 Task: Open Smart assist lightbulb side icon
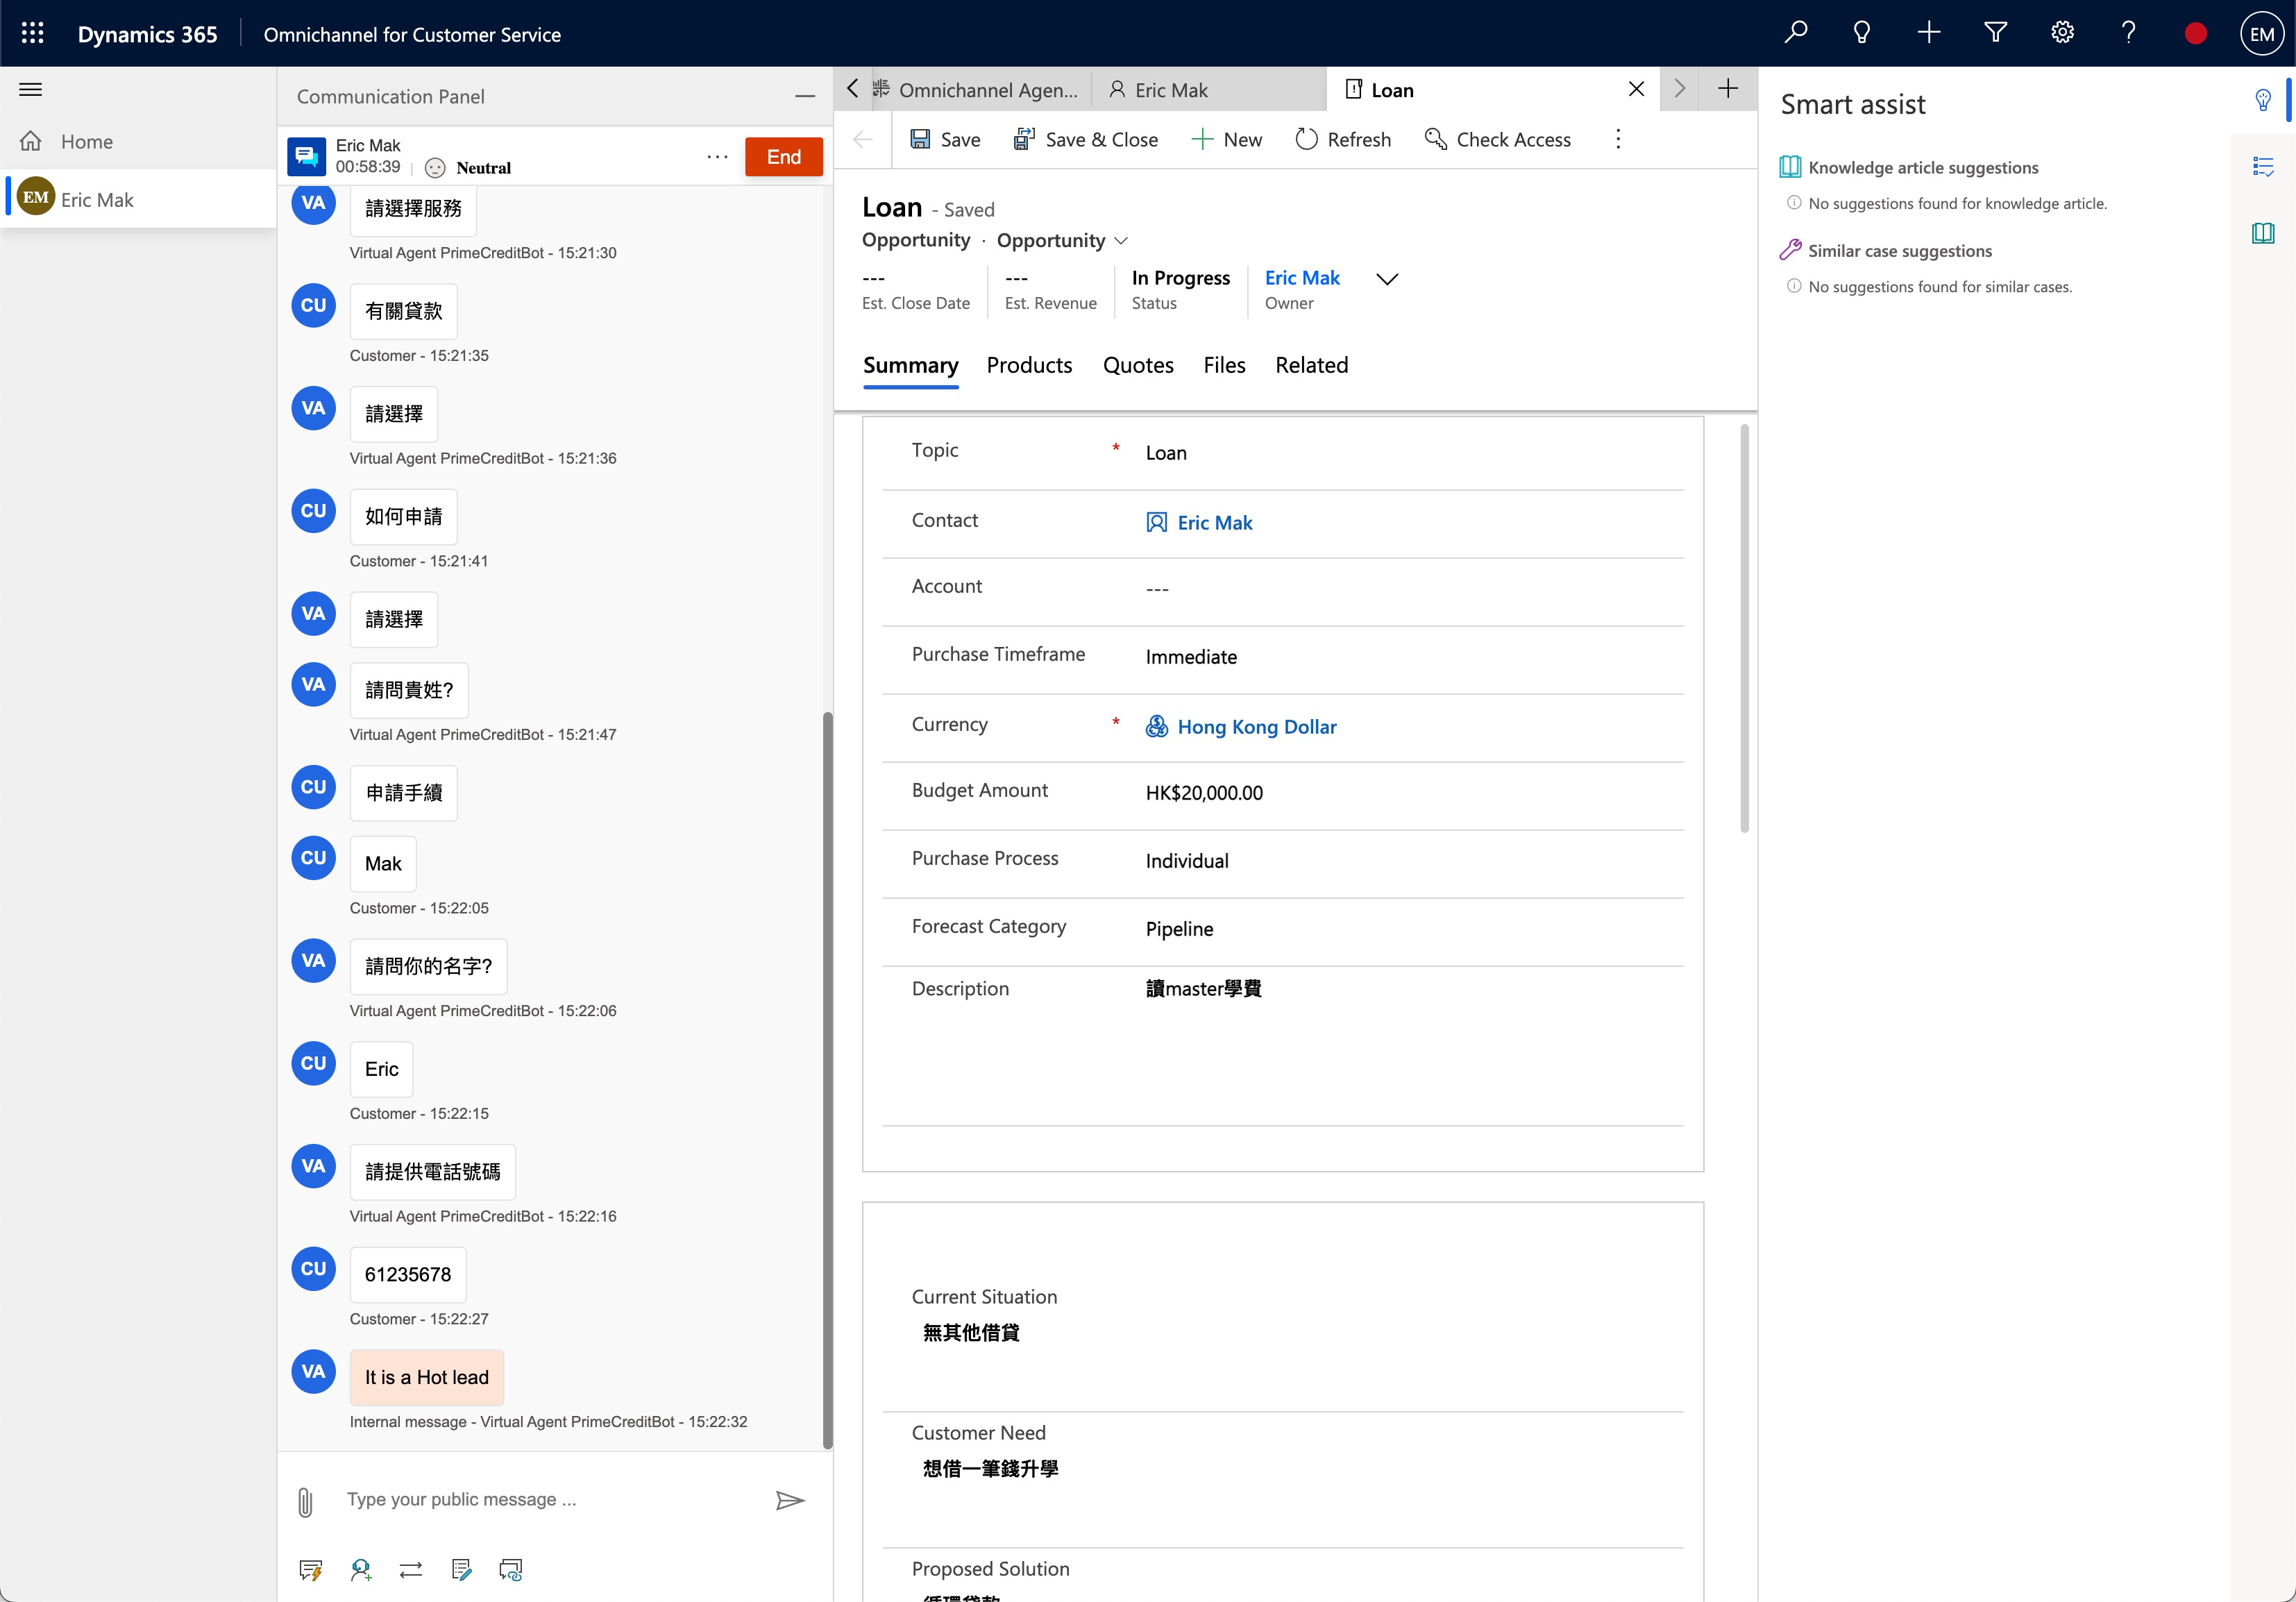(2263, 100)
